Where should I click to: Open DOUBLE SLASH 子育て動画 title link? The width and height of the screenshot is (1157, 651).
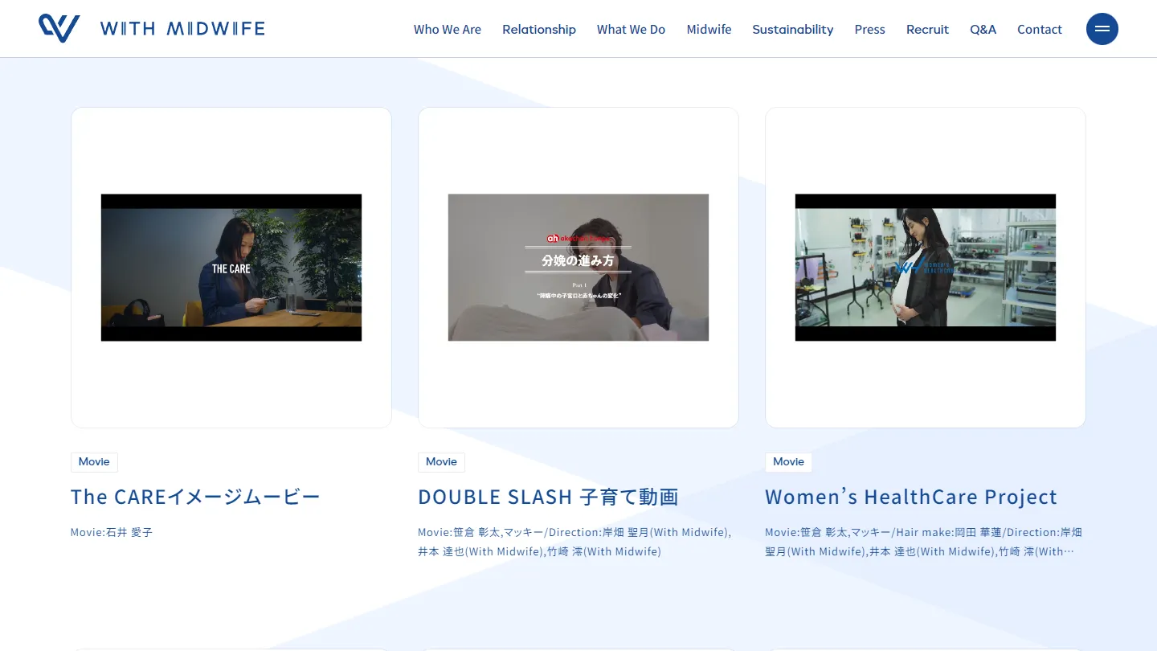548,497
